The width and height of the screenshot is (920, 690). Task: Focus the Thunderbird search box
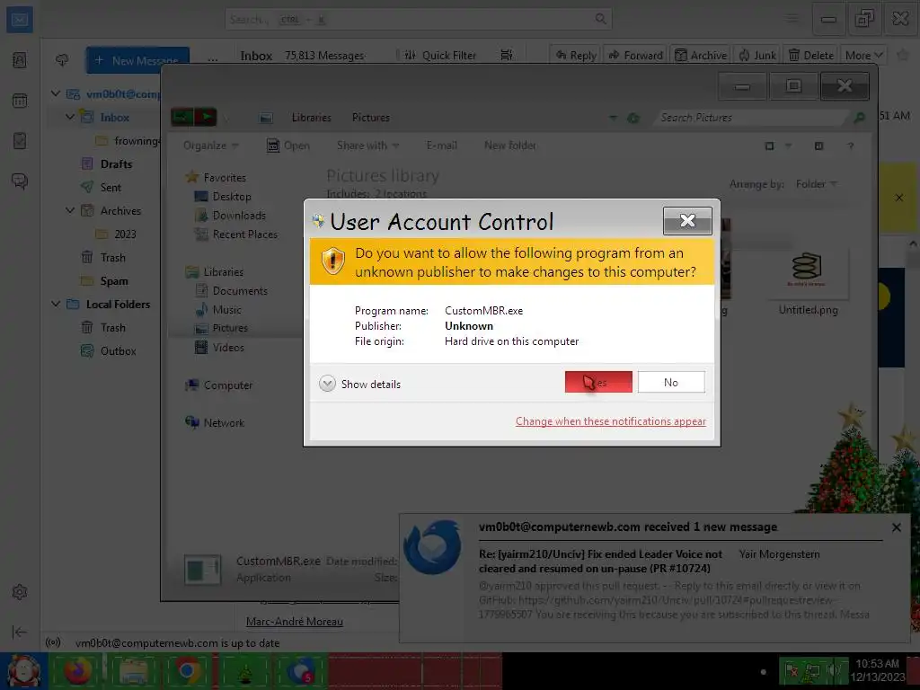[419, 20]
